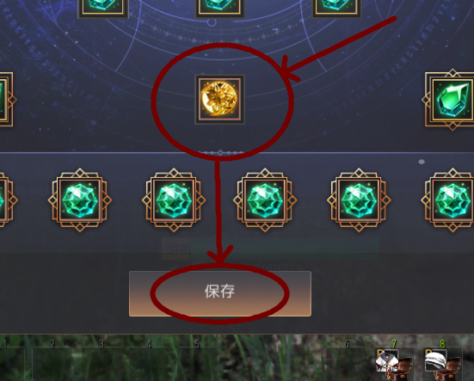Click the diamond marker on the panel divider
474x381 pixels.
pyautogui.click(x=220, y=152)
